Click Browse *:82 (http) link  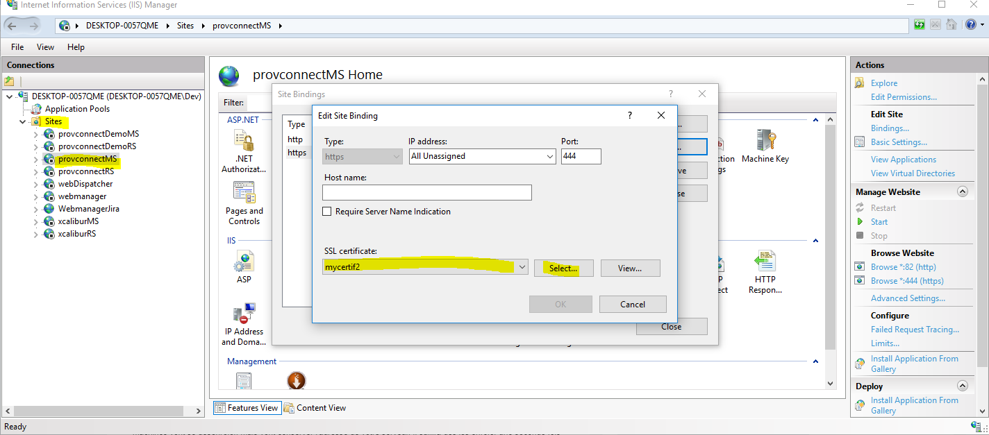(904, 267)
